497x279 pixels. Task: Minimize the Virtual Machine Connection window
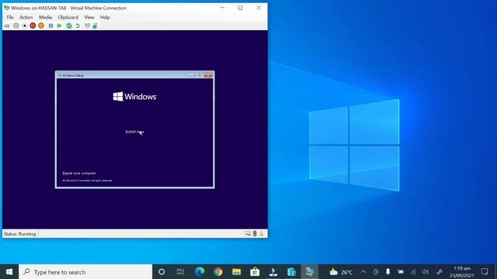click(x=223, y=8)
